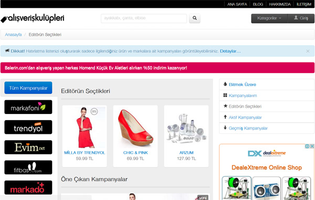Select Editörün Seçtikleri in sidebar
315x200 pixels.
(245, 106)
